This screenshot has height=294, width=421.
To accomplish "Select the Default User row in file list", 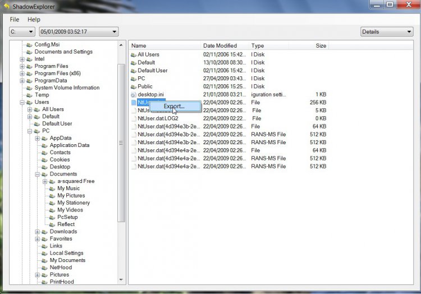I will [x=228, y=71].
